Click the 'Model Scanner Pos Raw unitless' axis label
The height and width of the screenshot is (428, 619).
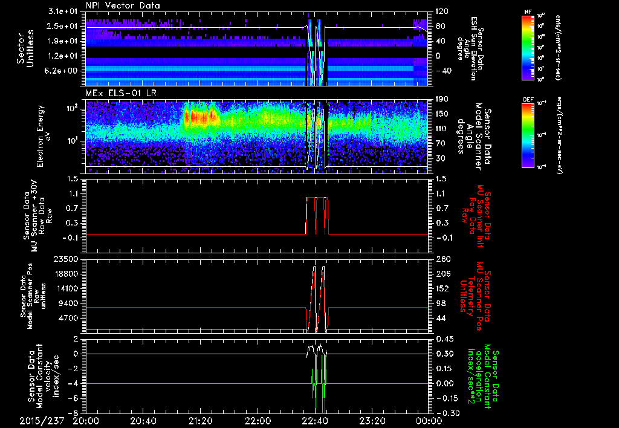click(33, 296)
